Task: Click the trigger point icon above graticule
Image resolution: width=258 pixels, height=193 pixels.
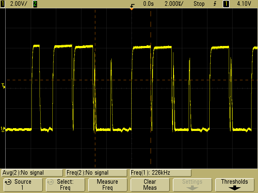Action: pos(132,6)
